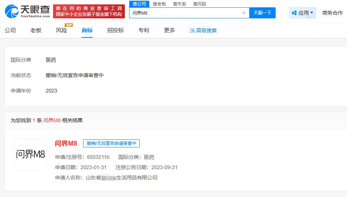Select the 公司 category tab
The width and height of the screenshot is (347, 197).
tap(10, 30)
